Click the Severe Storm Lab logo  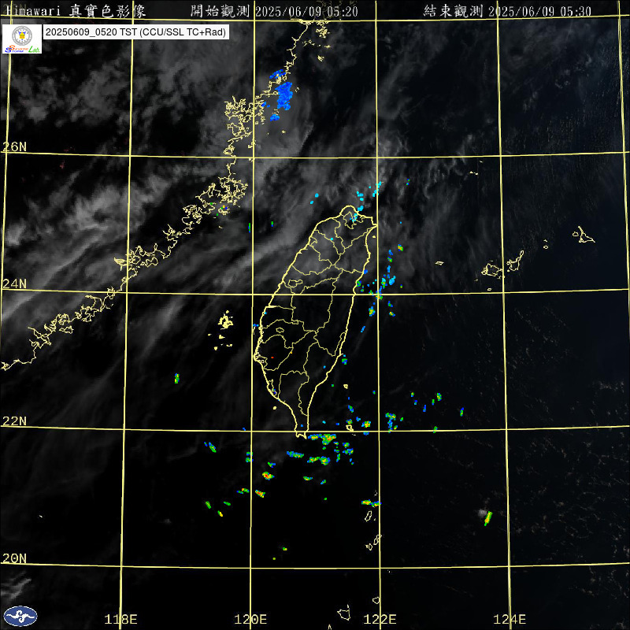[x=22, y=39]
